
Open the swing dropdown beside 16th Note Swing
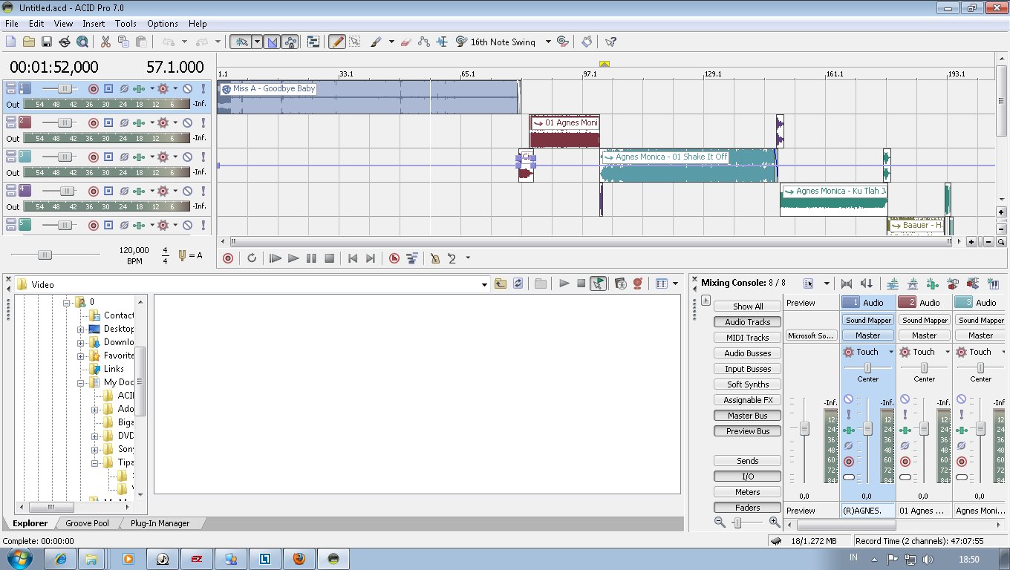tap(548, 42)
